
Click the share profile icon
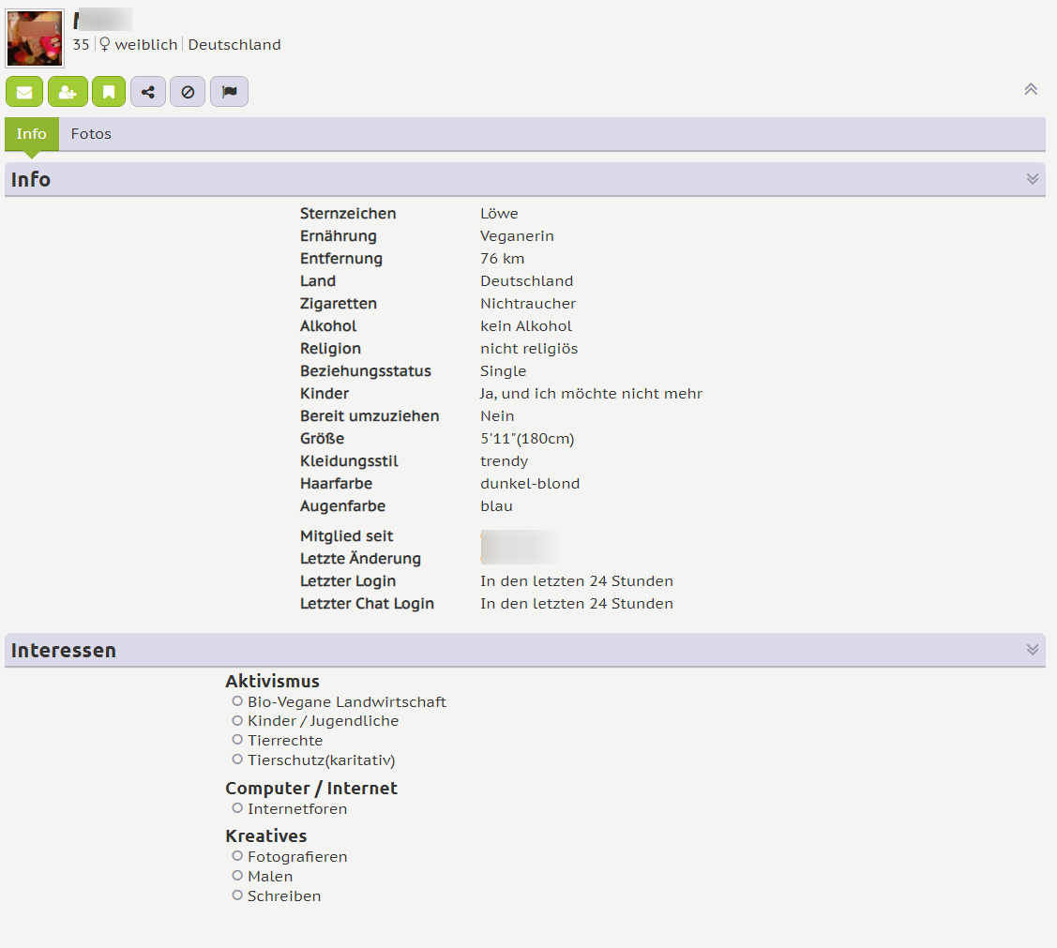tap(148, 92)
